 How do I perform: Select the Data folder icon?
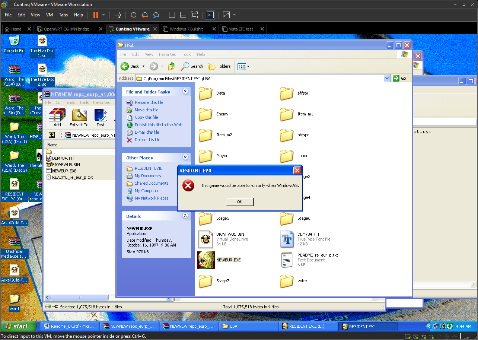click(x=205, y=93)
